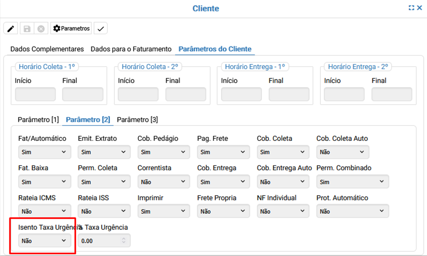Click the pencil edit icon
Screen dimensions: 427x256
click(x=11, y=29)
